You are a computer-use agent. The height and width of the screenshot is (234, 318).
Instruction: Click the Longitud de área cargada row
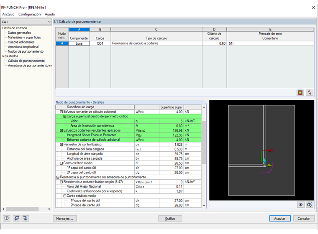[128, 154]
